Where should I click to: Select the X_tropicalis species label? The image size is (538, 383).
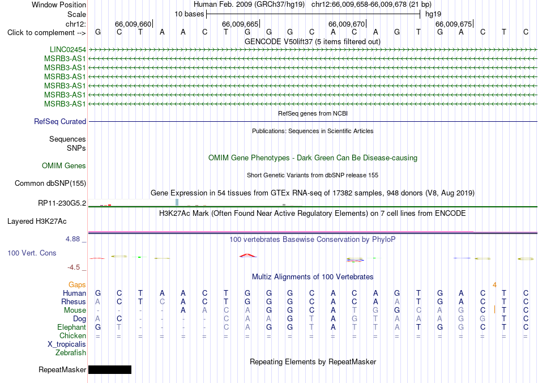(67, 344)
